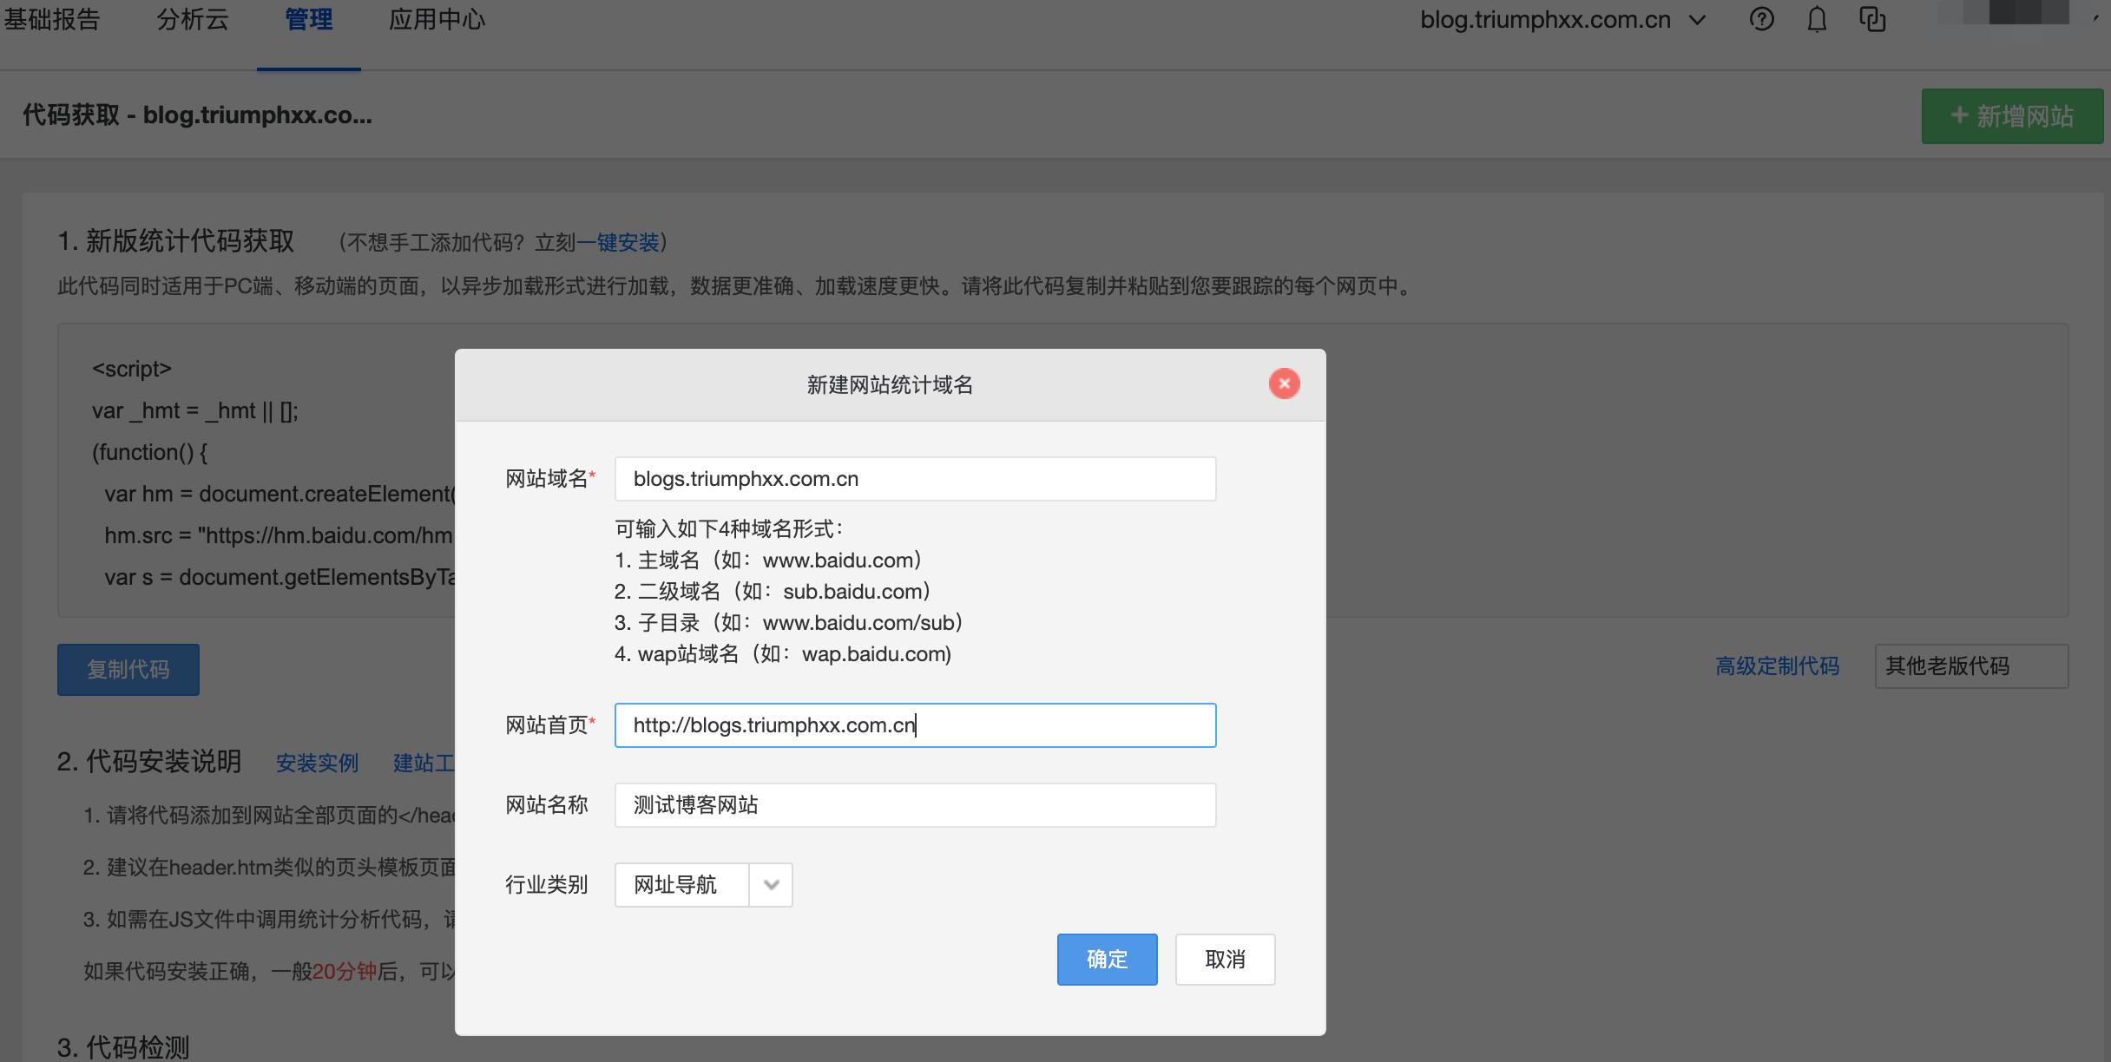Open the 安装实例 link
Viewport: 2111px width, 1062px height.
coord(317,764)
